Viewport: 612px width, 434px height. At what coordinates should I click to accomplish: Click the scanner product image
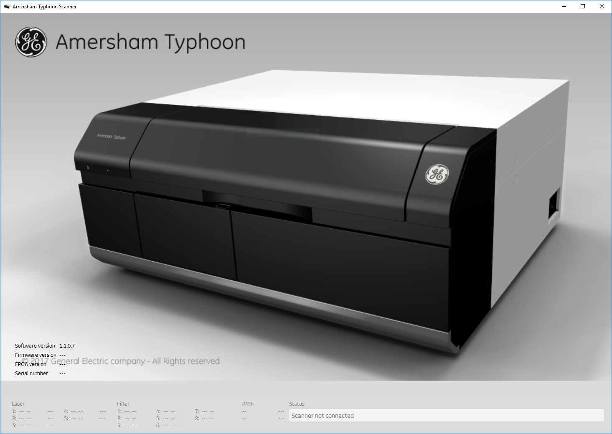click(x=322, y=211)
